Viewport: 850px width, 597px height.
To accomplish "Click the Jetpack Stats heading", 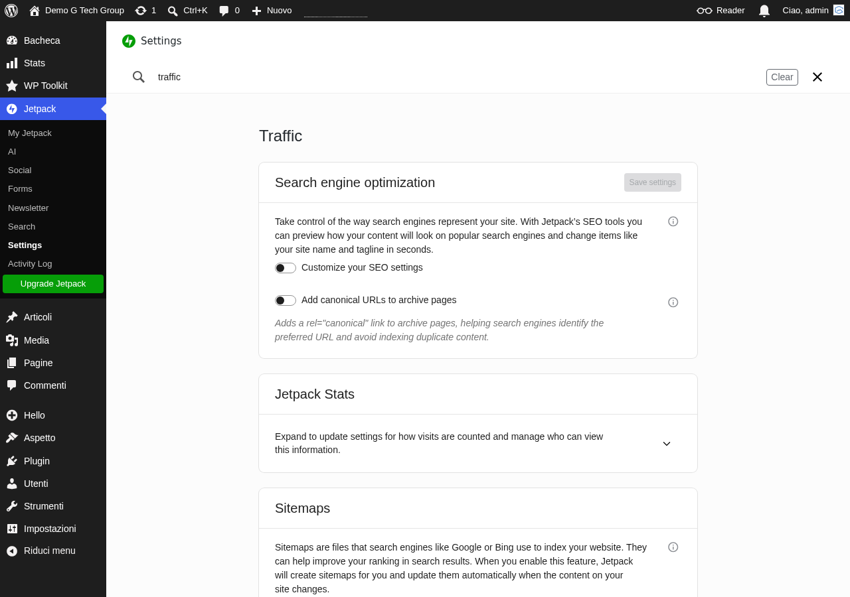I will pyautogui.click(x=315, y=394).
